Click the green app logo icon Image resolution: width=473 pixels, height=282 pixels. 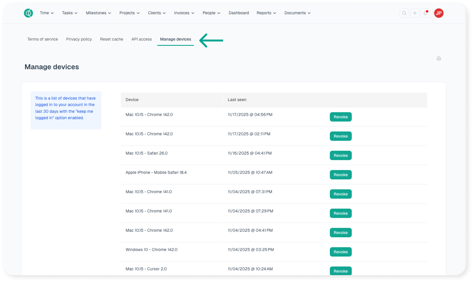[28, 13]
